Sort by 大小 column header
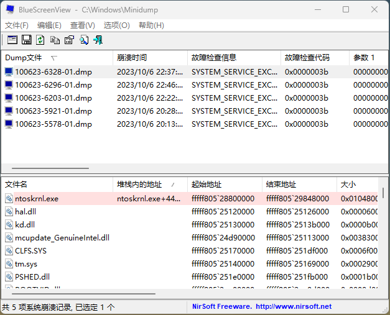 coord(358,185)
